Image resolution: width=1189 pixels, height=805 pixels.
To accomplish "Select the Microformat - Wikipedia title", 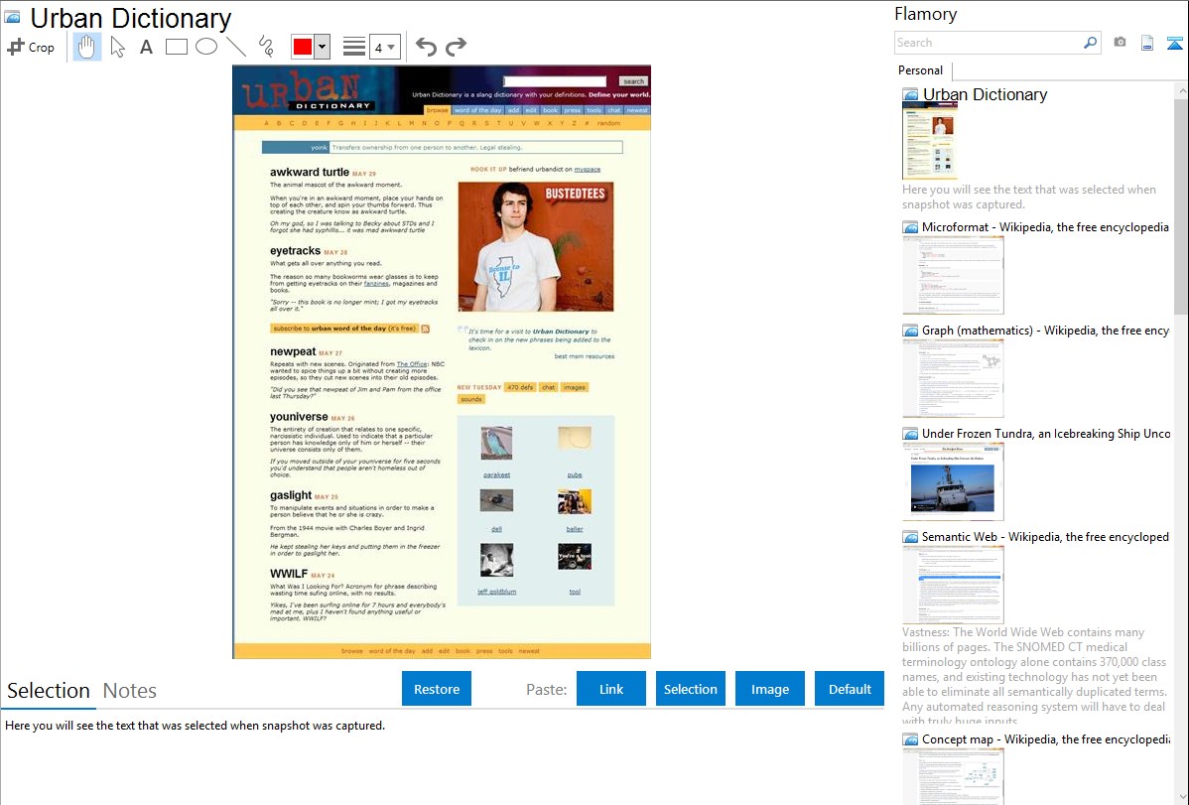I will click(x=1045, y=227).
